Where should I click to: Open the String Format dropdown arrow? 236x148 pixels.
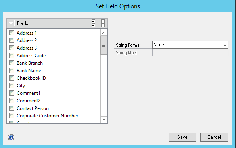click(x=225, y=45)
